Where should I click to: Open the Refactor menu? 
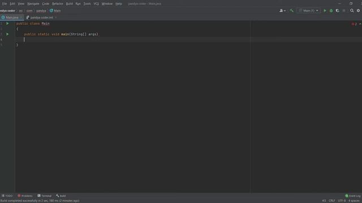tap(58, 4)
